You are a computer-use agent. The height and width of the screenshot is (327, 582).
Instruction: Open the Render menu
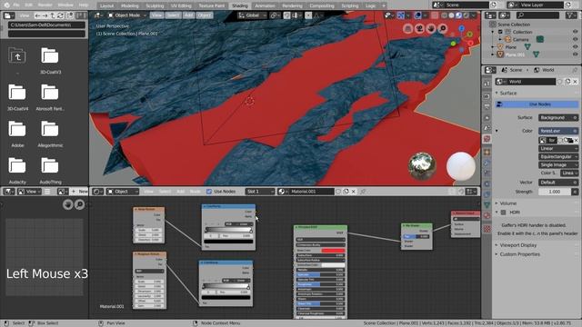click(x=45, y=5)
